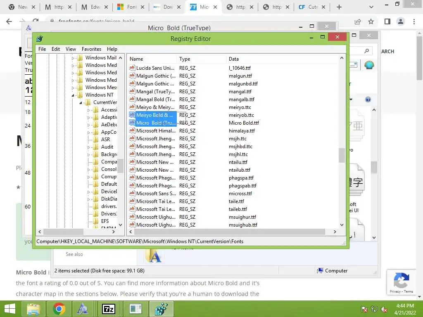
Task: Open a new Chrome tab
Action: (339, 7)
